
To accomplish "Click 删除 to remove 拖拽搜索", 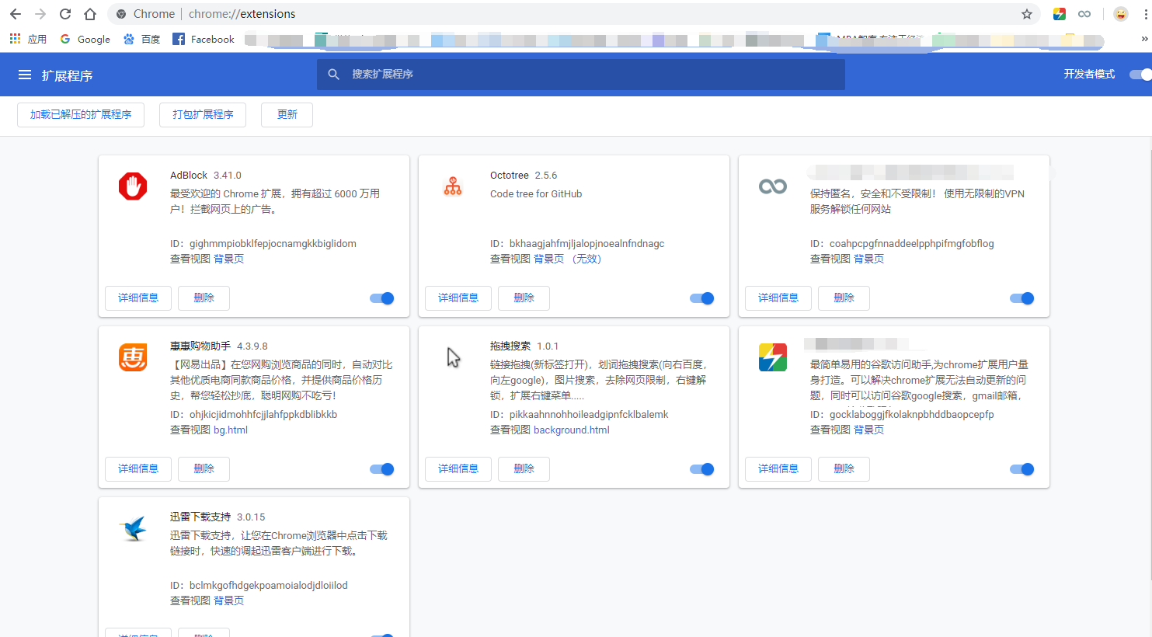I will tap(524, 469).
